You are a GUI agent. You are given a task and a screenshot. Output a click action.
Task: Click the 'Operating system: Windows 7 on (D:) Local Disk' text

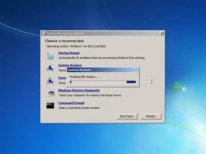point(76,46)
